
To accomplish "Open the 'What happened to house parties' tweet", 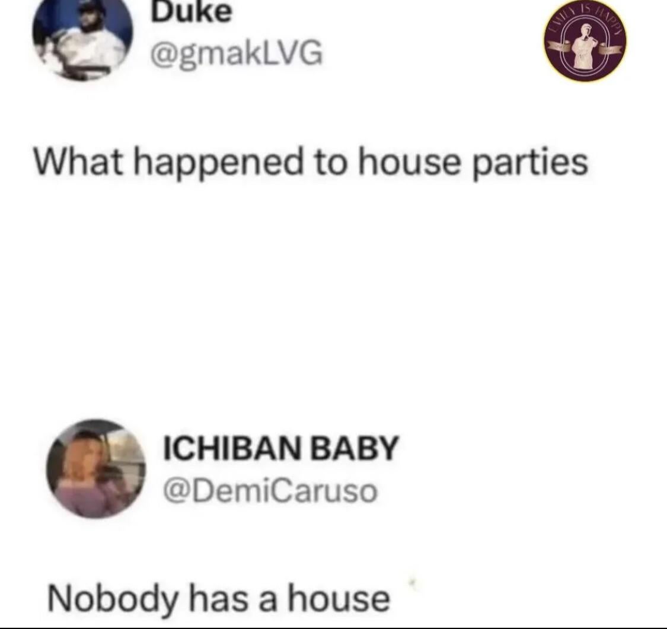I will (311, 162).
